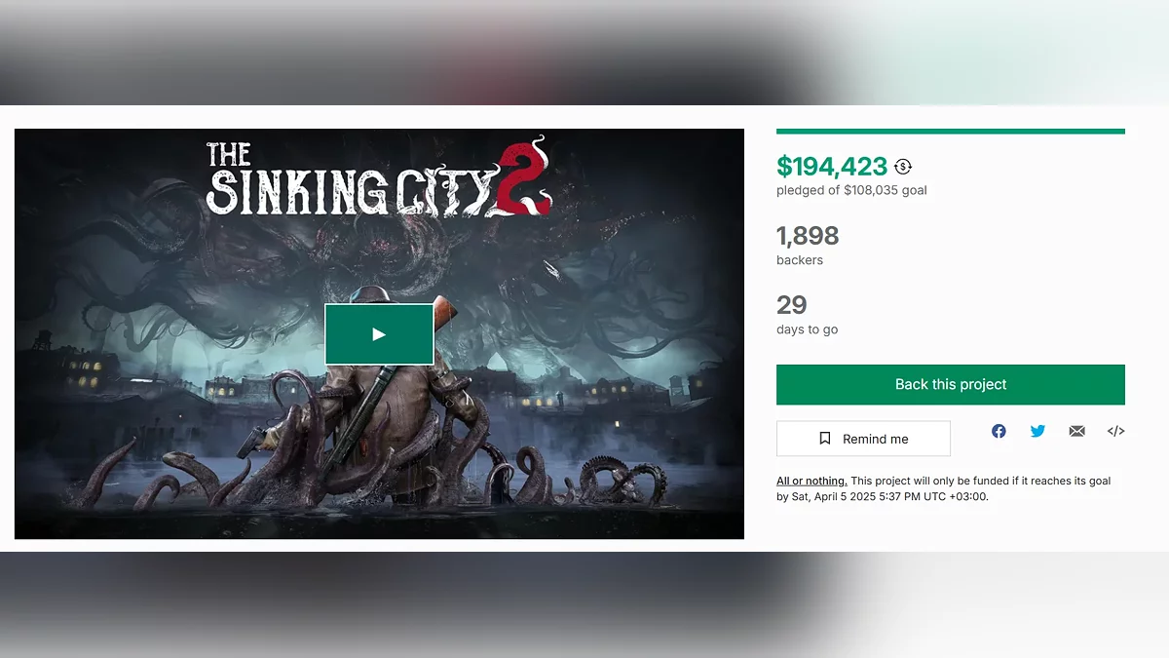Click the bookmark icon in Remind me
1169x658 pixels.
[825, 439]
